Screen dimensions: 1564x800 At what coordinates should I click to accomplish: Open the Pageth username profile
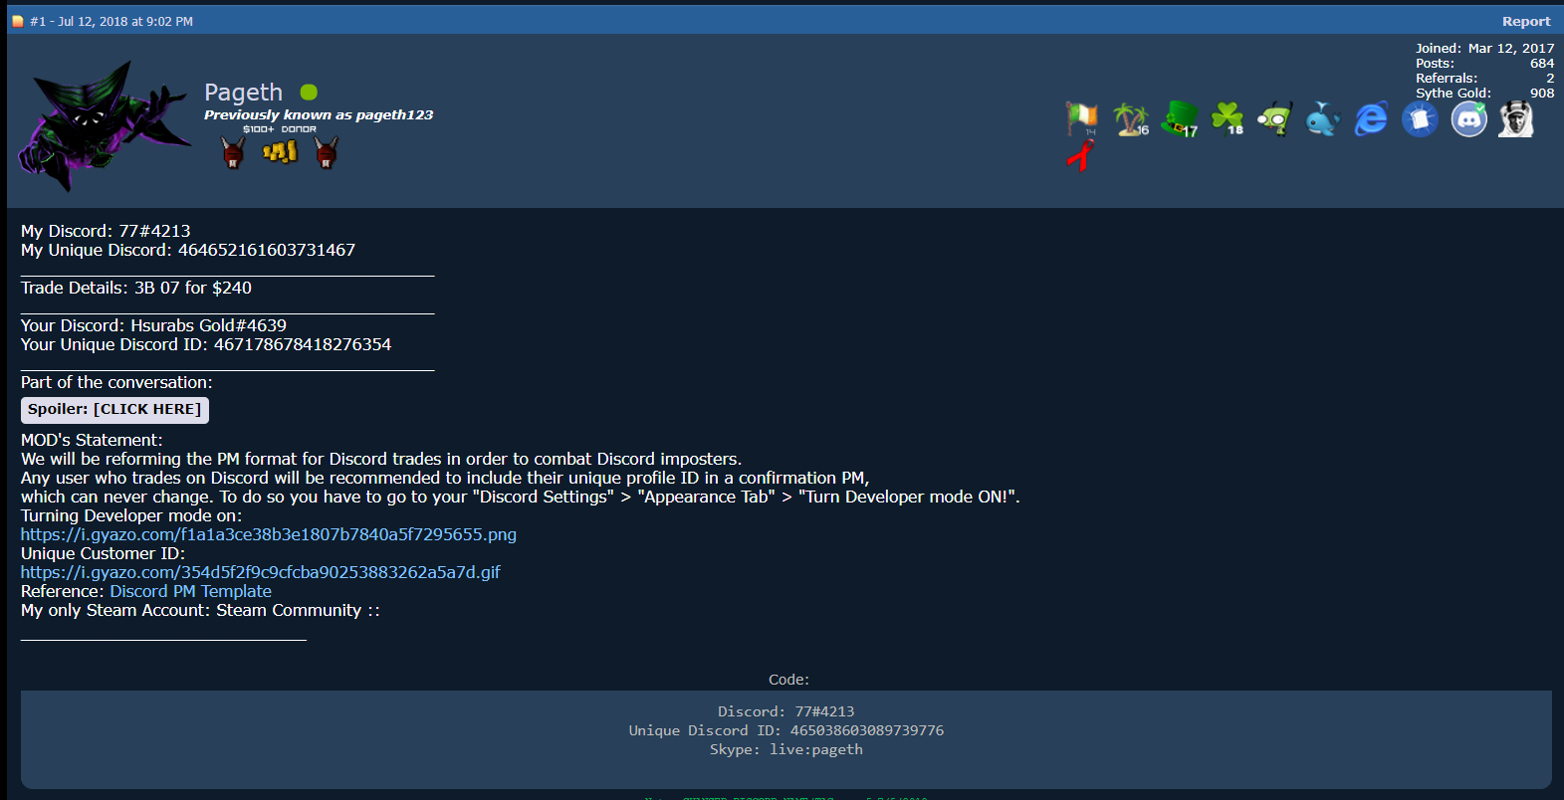point(244,93)
